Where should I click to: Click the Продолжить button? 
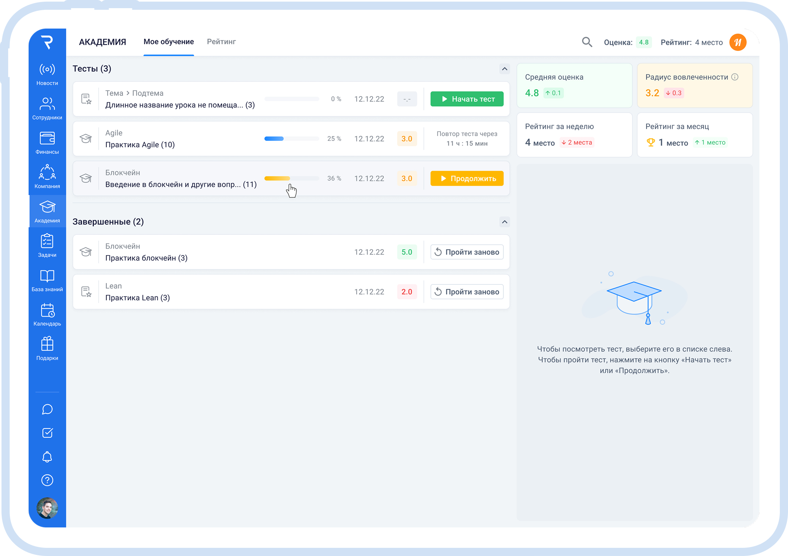[467, 179]
